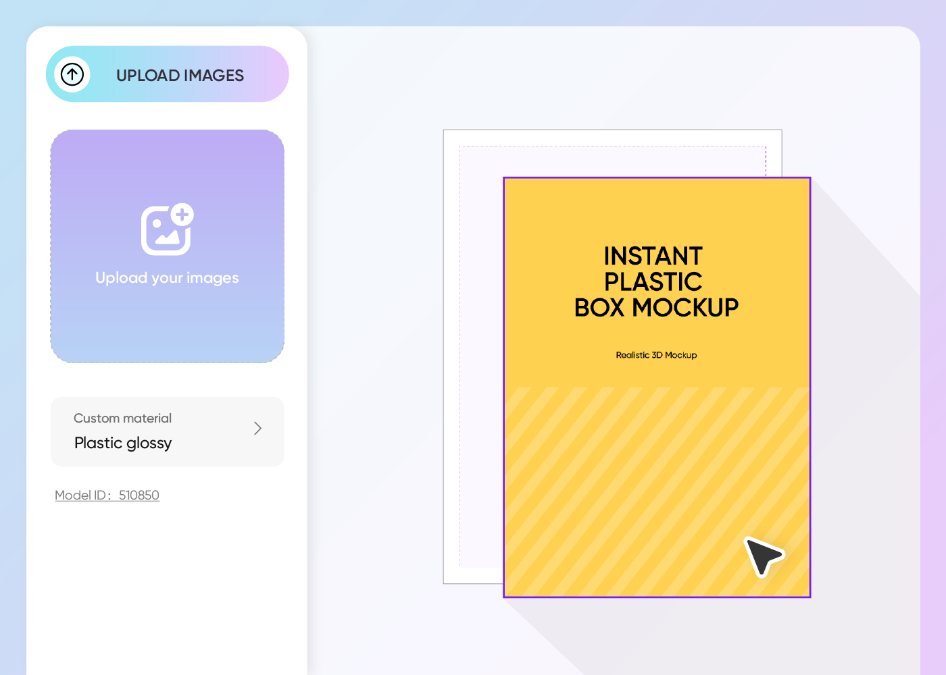Click the Custom material label
Screen dimensions: 946x675
pyautogui.click(x=122, y=418)
